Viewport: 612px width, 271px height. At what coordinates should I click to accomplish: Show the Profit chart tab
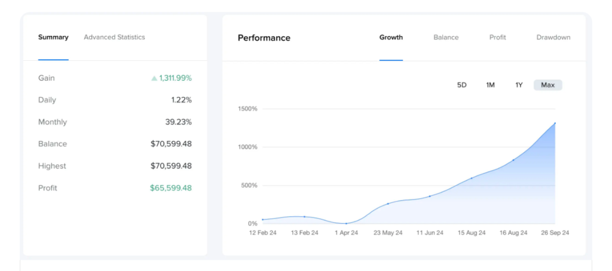[497, 37]
